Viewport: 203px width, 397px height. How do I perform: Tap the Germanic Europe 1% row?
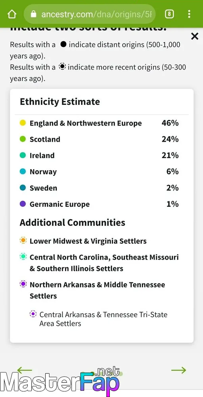point(99,204)
